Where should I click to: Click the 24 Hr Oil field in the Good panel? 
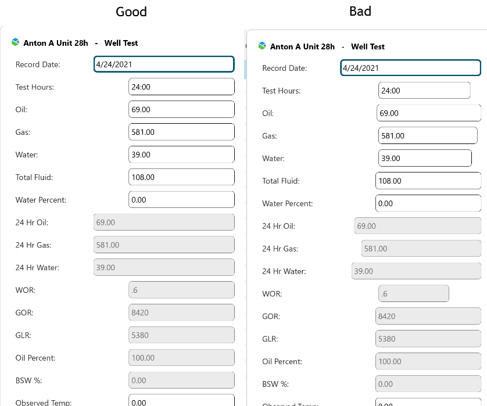click(x=164, y=222)
